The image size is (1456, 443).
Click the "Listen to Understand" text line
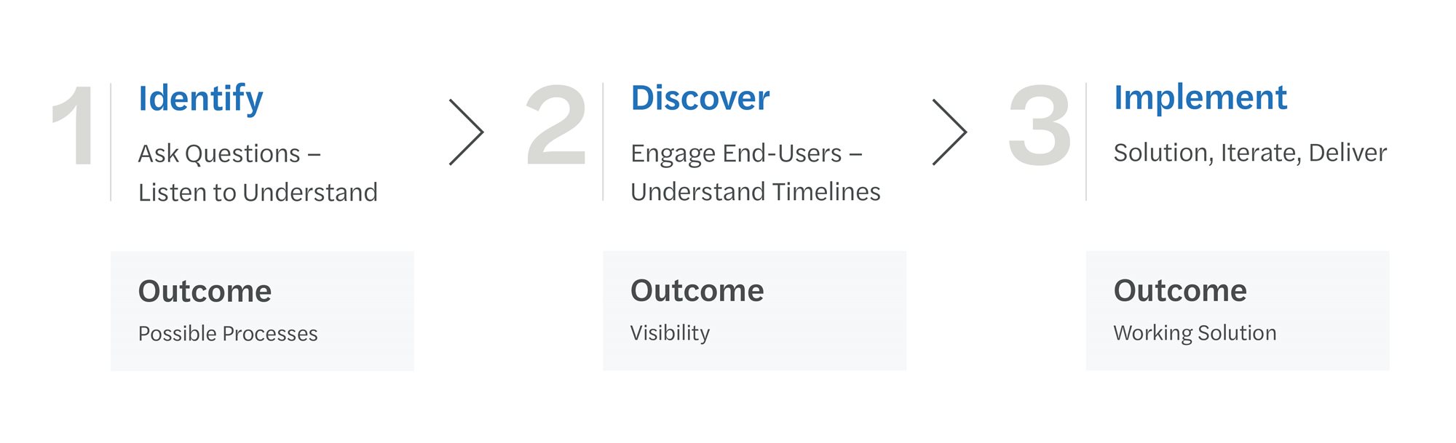(x=258, y=192)
